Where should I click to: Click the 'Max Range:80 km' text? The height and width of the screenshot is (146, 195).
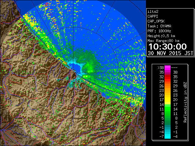163,41
